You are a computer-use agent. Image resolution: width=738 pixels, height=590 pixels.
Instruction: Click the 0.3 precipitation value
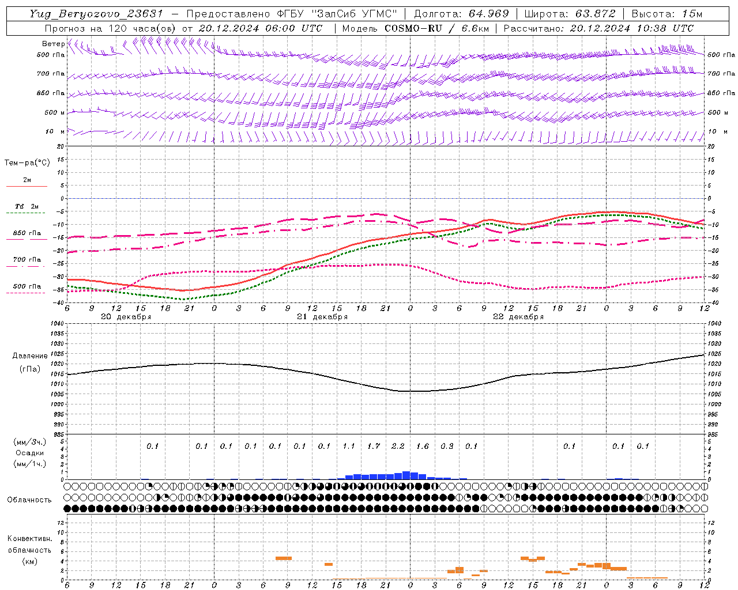[447, 447]
